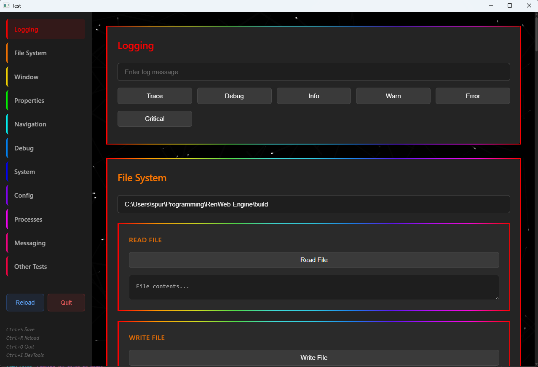Click the Test app icon in the title bar
Screen dimensions: 538x367
coord(5,5)
